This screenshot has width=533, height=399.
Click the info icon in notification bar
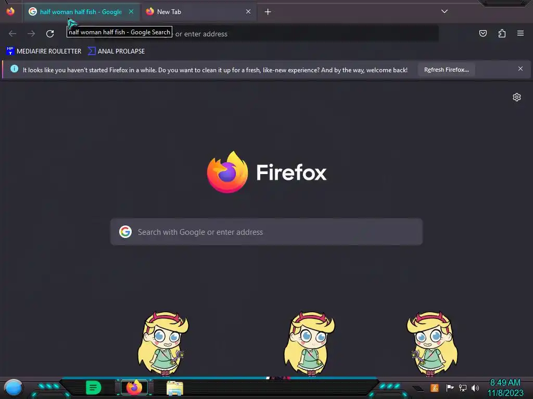[x=14, y=69]
